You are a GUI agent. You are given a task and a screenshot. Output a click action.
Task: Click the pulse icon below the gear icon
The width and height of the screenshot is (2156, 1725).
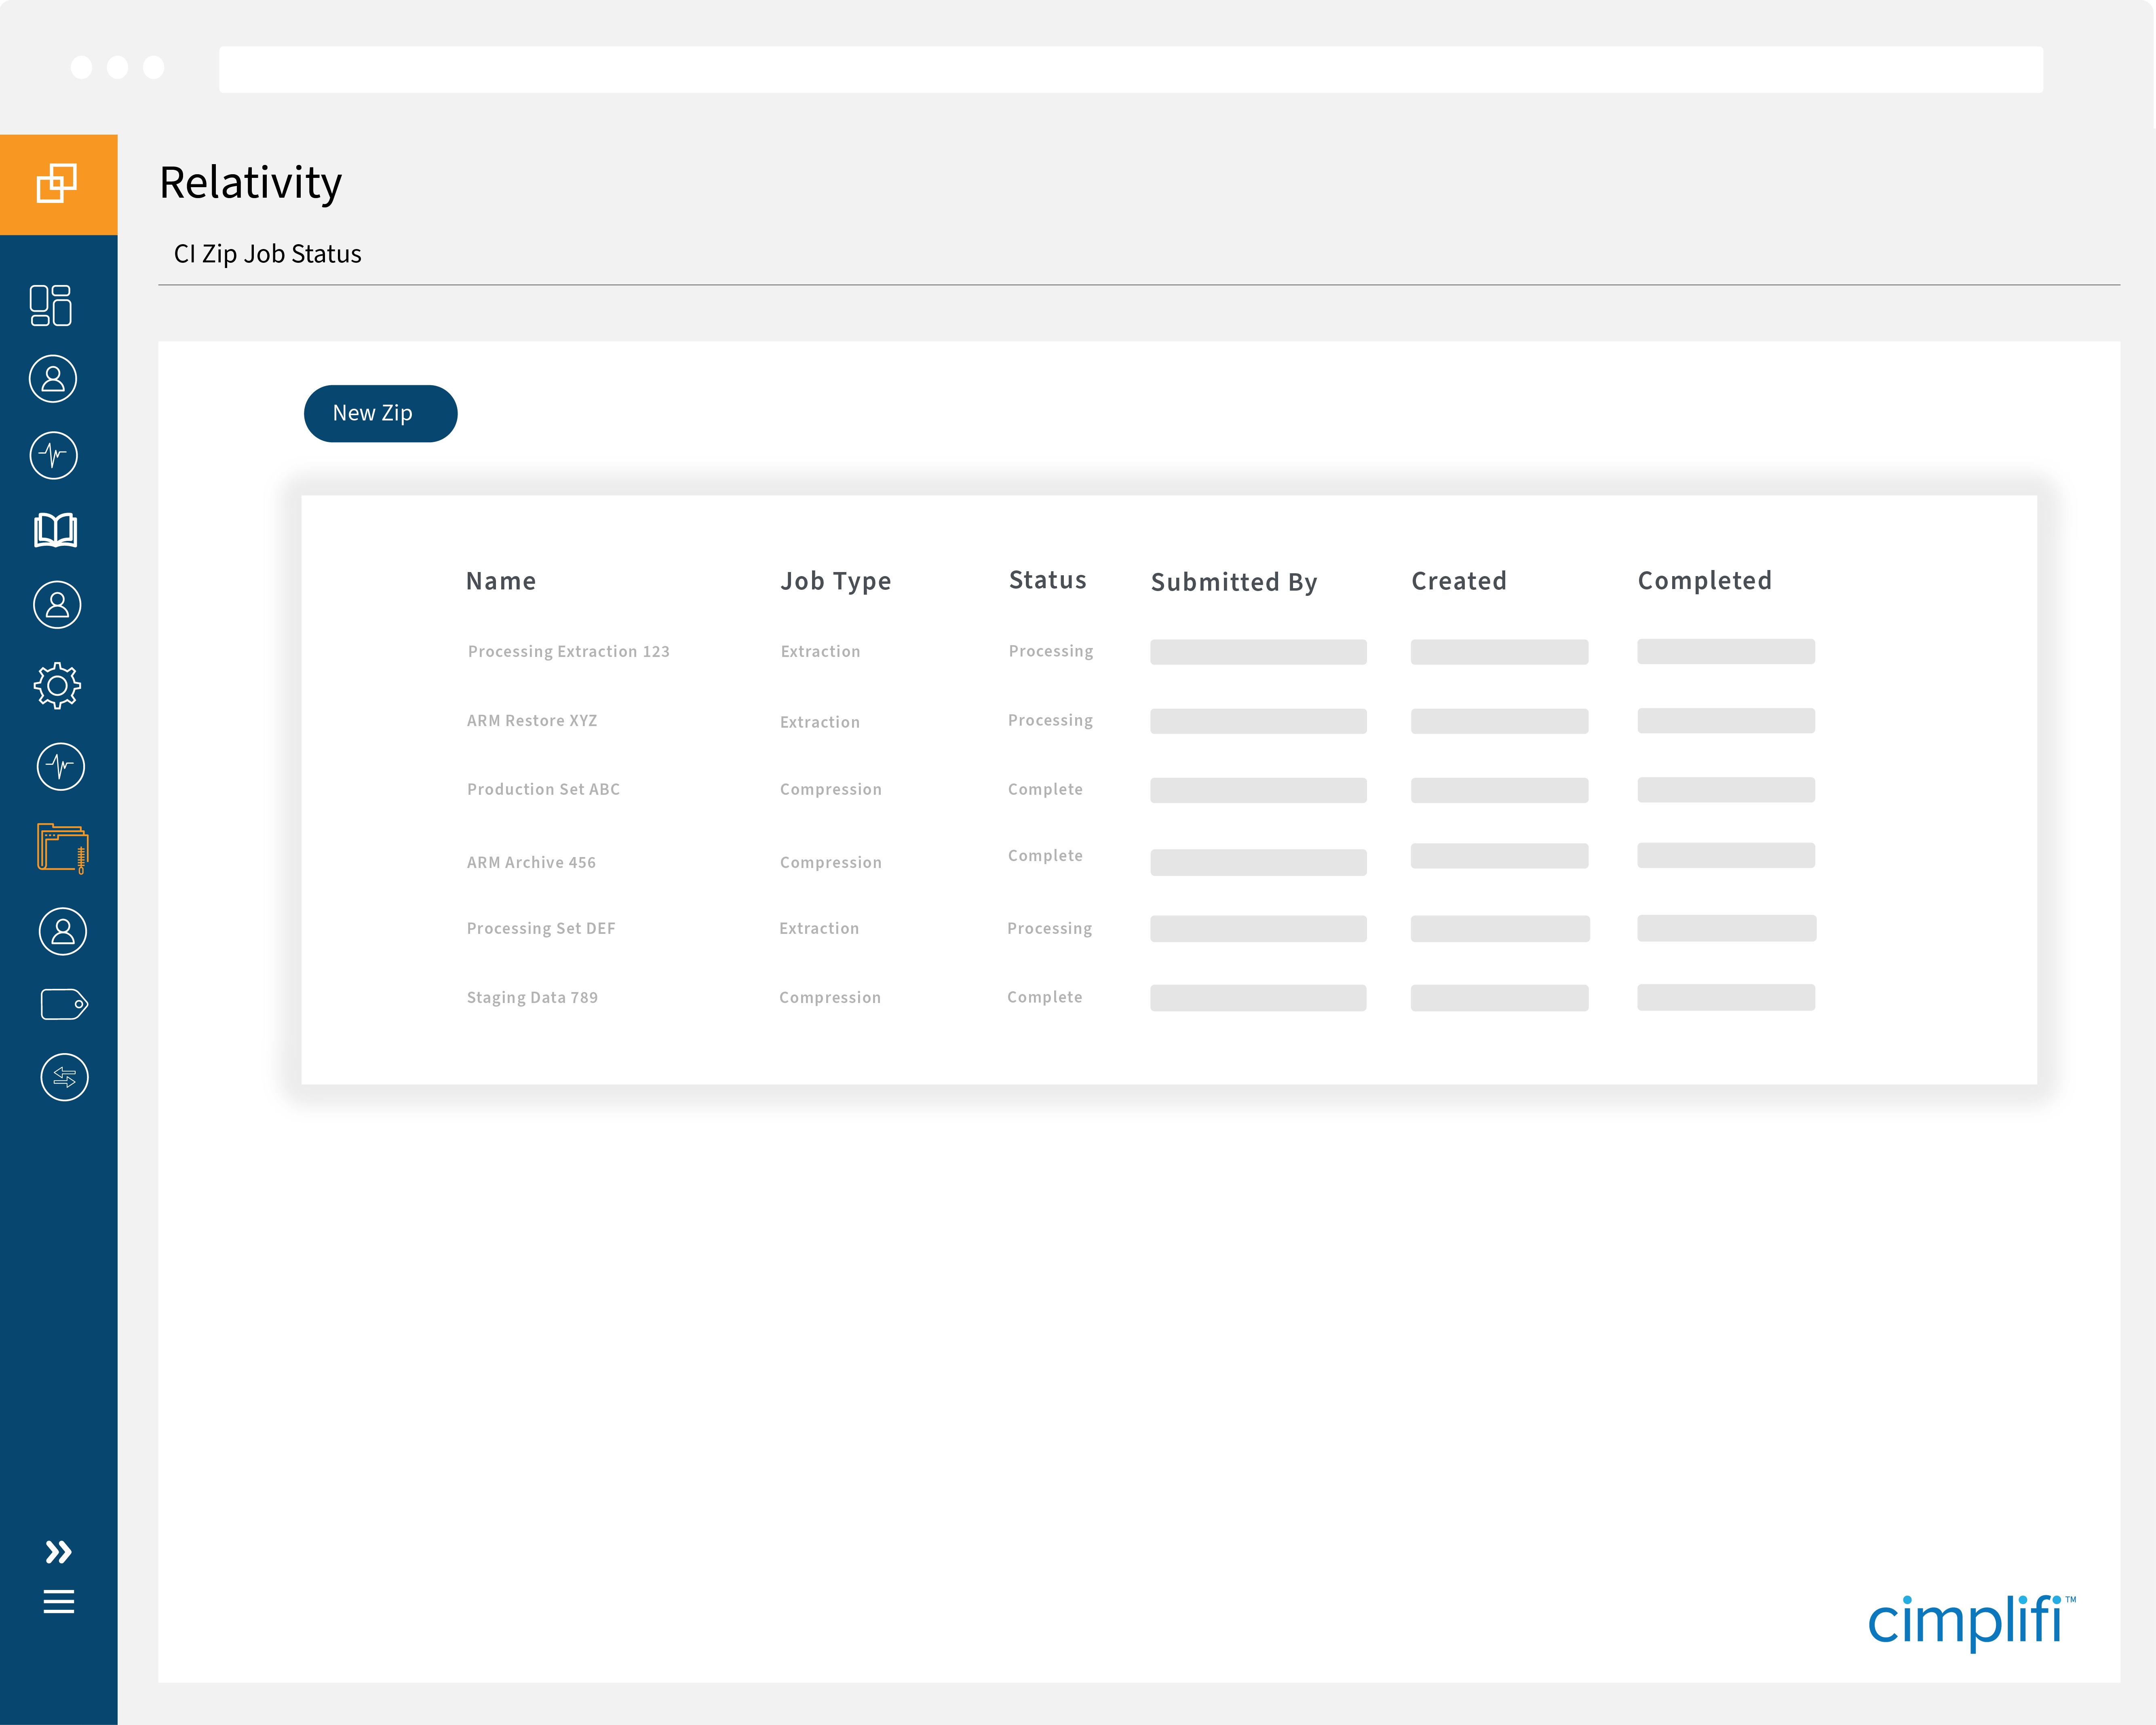(x=61, y=767)
